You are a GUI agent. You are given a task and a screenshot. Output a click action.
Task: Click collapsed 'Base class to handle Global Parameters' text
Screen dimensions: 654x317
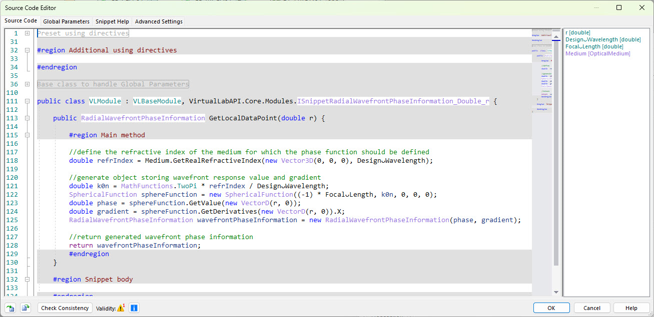[x=113, y=84]
